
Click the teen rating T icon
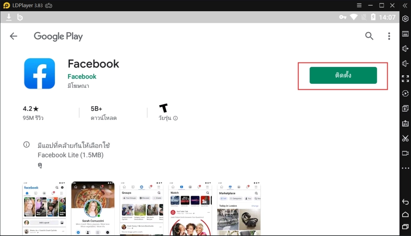[164, 108]
